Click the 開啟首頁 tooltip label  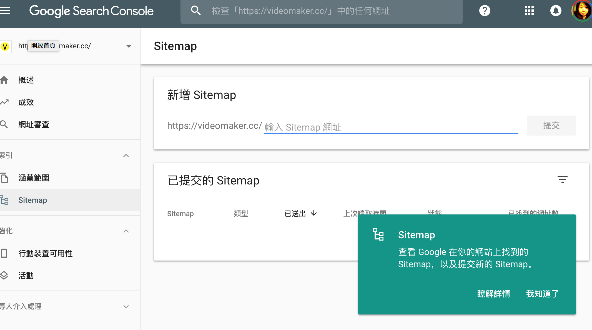pos(43,46)
